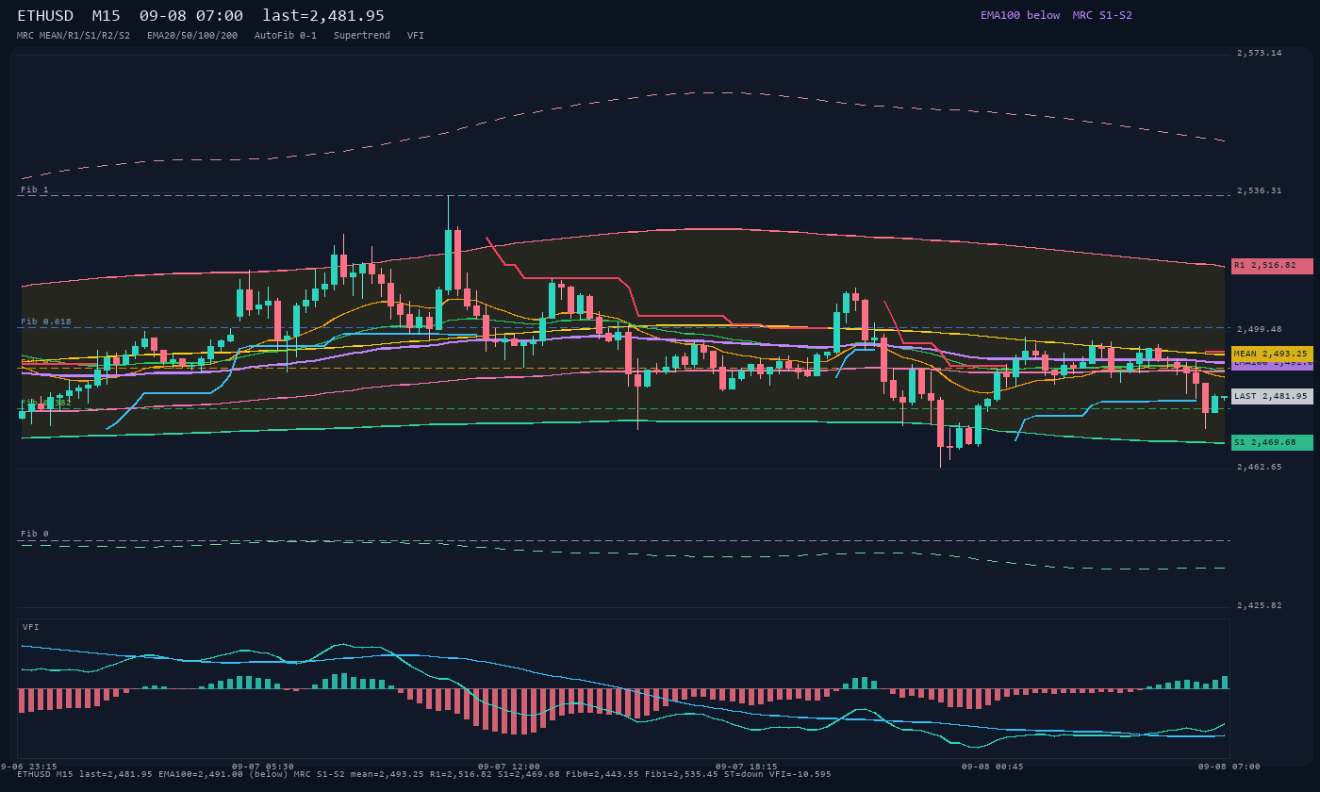This screenshot has height=792, width=1320.
Task: Click the ETHUSD symbol in the chart title
Action: pyautogui.click(x=45, y=16)
